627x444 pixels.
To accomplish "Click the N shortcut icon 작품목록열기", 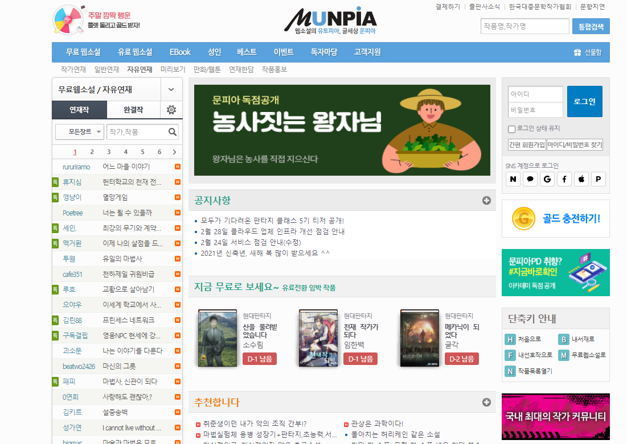I will (510, 371).
